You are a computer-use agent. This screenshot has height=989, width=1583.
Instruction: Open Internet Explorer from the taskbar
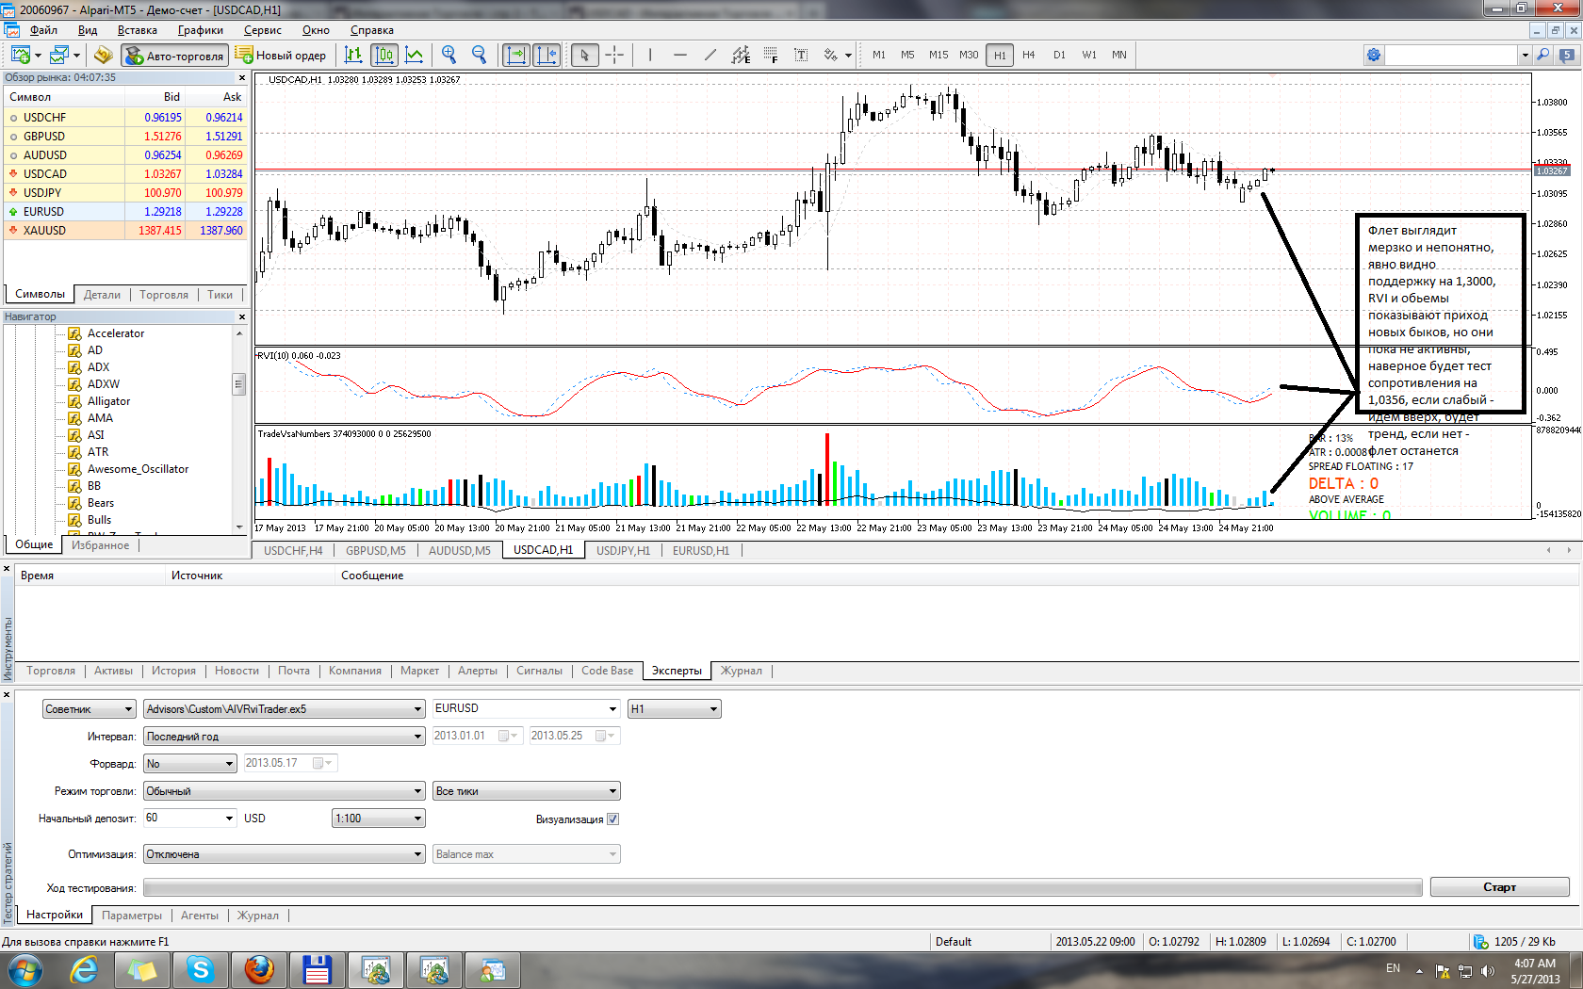point(84,969)
